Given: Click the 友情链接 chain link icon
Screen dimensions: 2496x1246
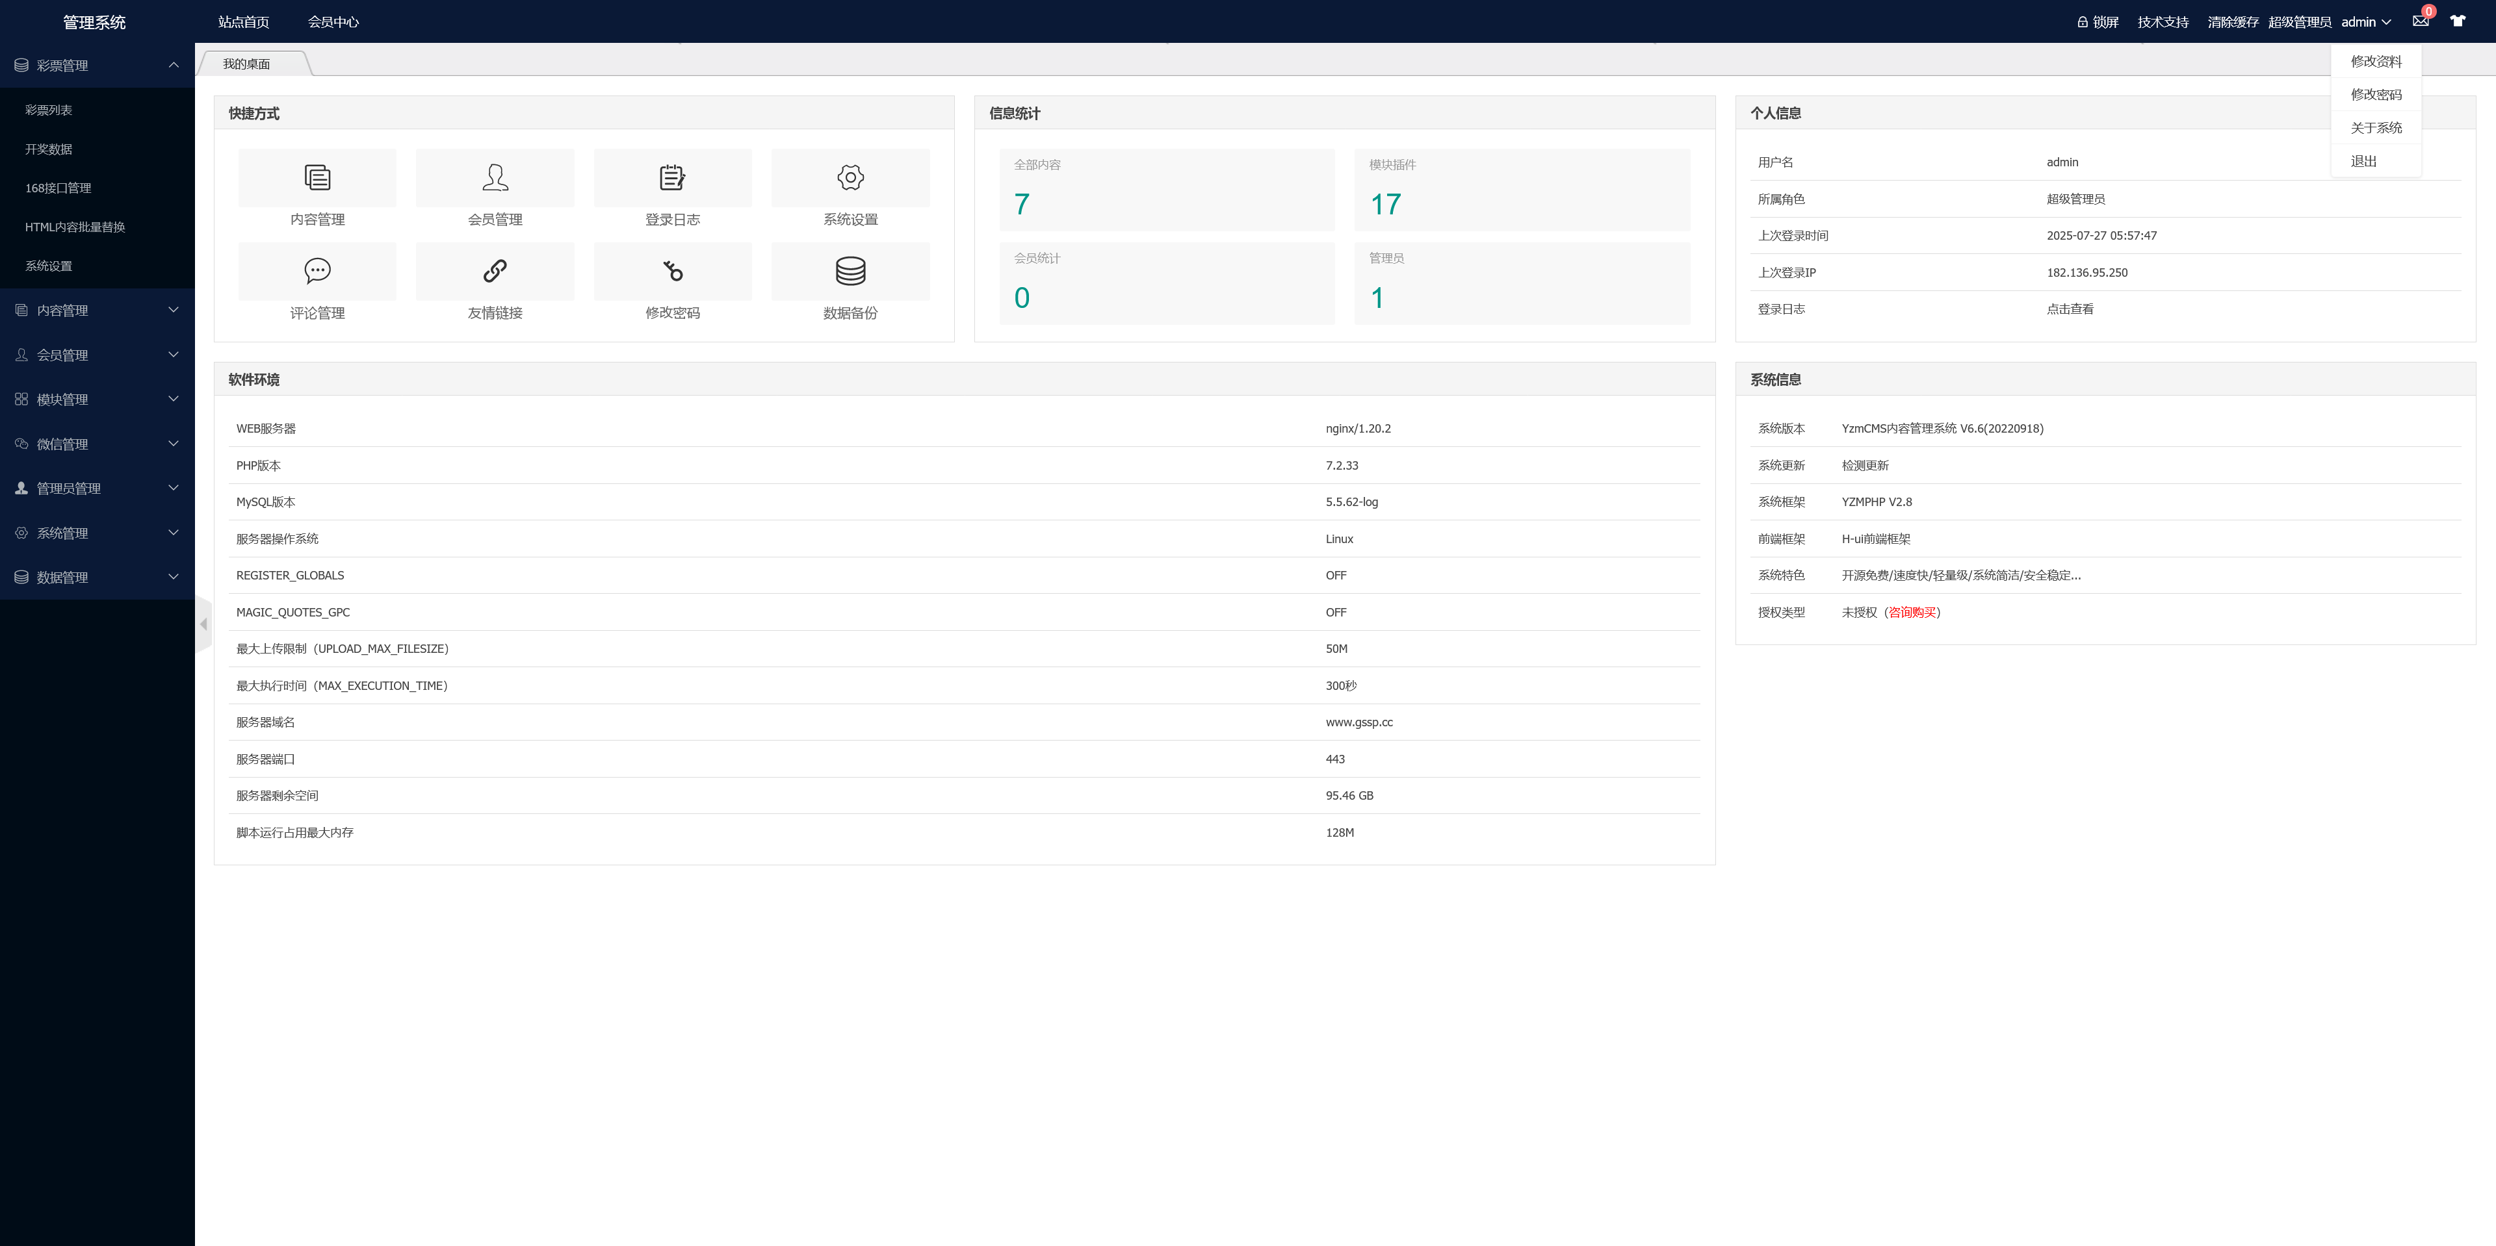Looking at the screenshot, I should click(494, 271).
